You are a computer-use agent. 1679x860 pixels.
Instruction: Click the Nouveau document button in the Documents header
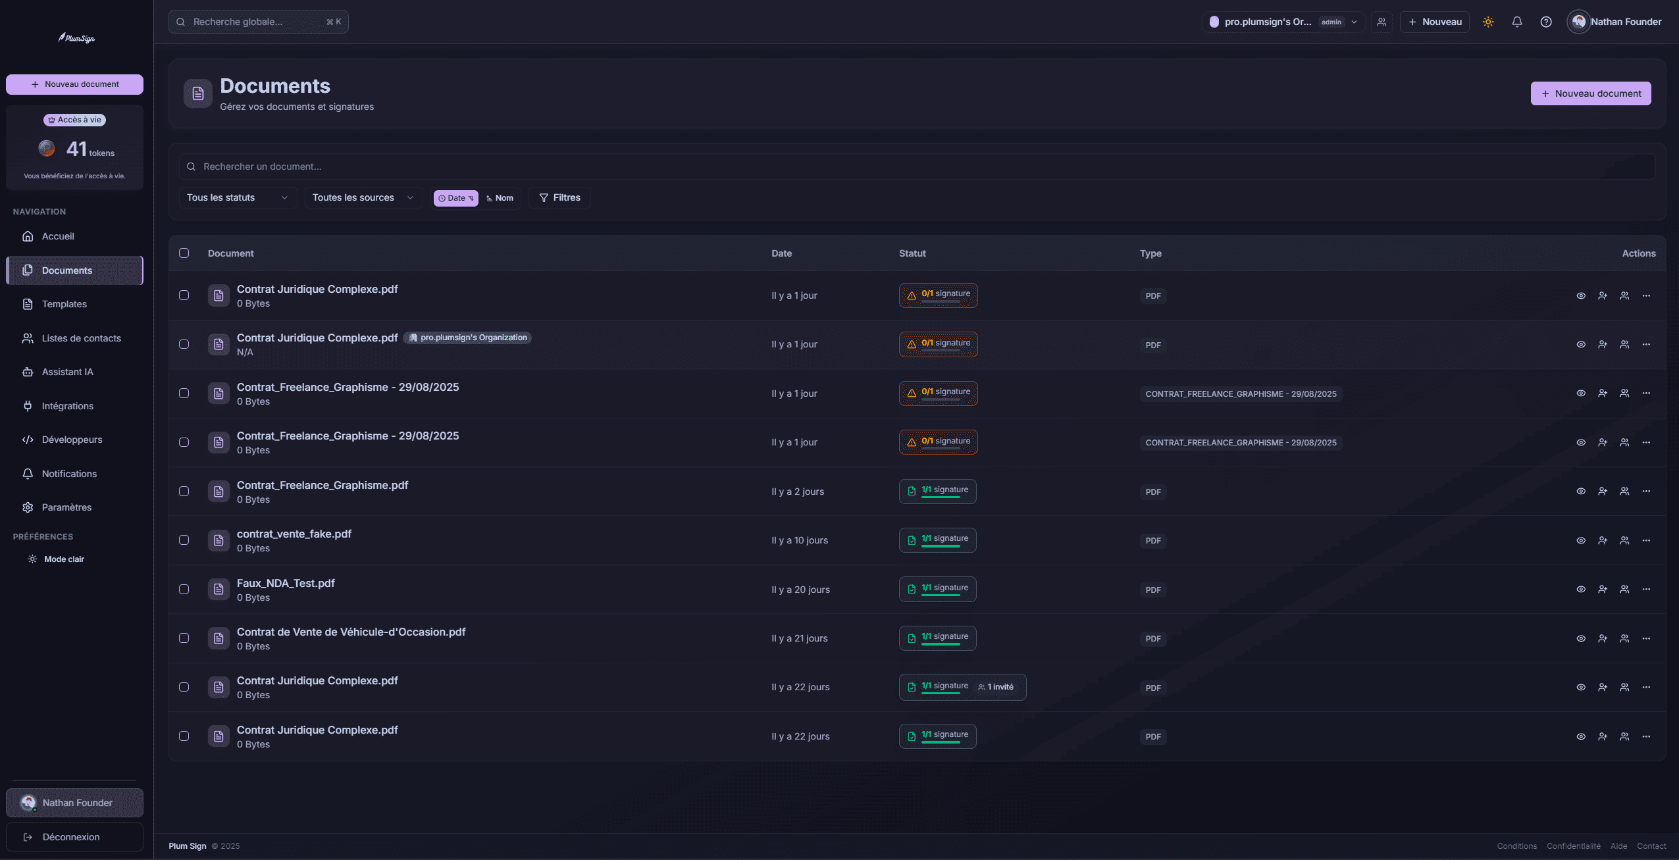point(1591,93)
